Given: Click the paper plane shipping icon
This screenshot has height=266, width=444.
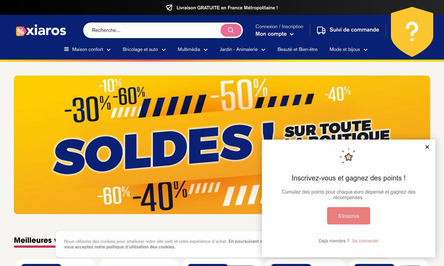Looking at the screenshot, I should [x=169, y=8].
